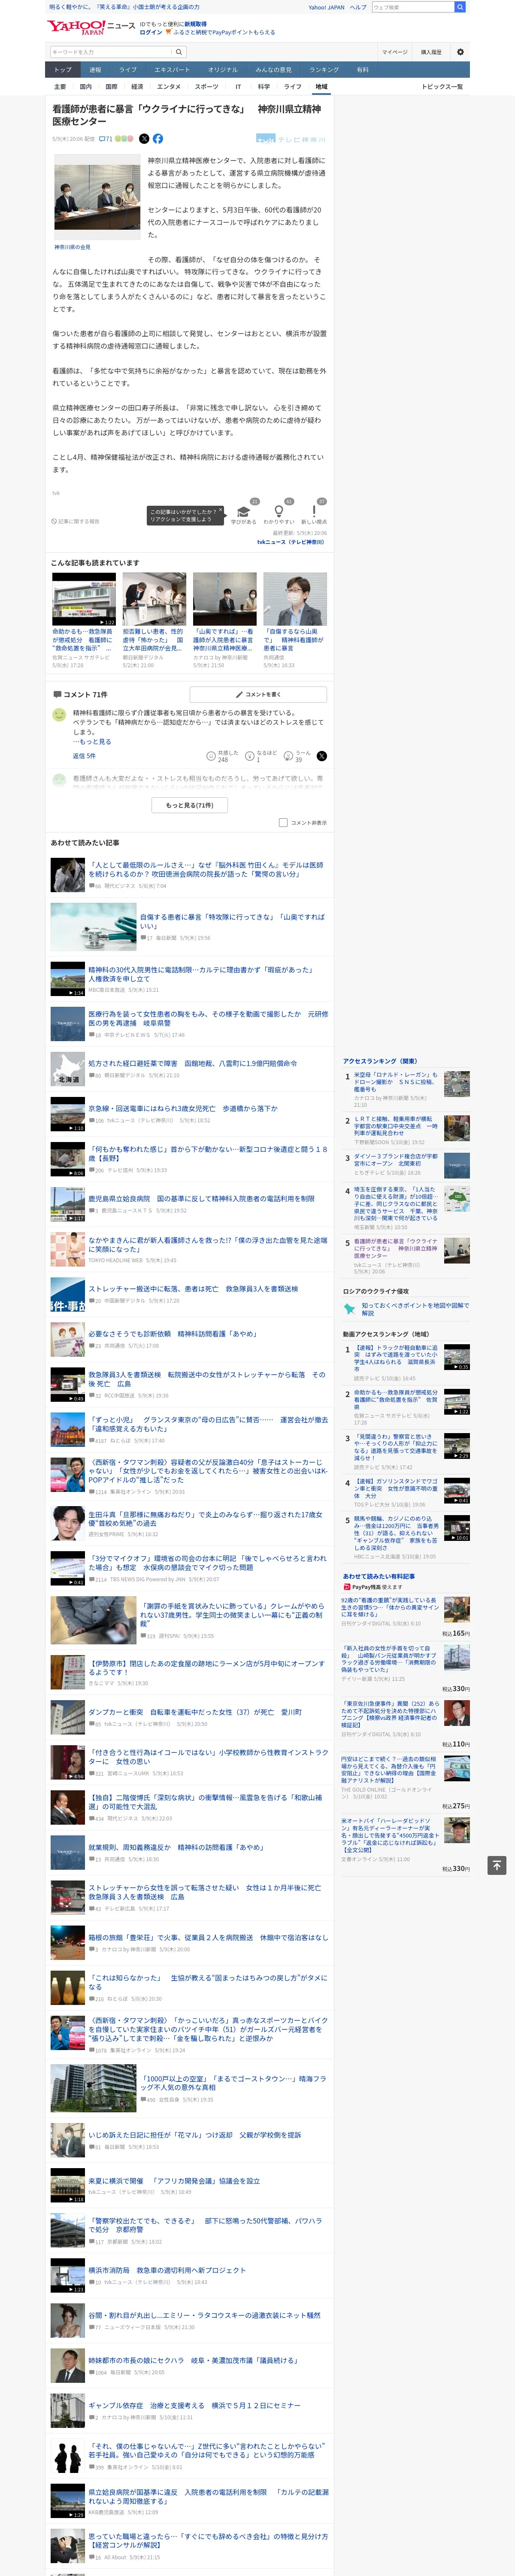Viewport: 515px width, 2576px height.
Task: Click the 購入履歴 link
Action: coord(431,52)
